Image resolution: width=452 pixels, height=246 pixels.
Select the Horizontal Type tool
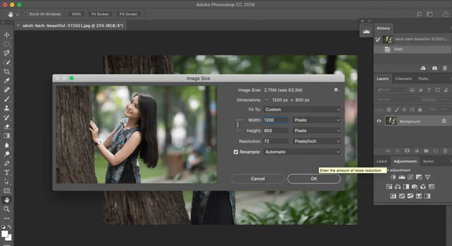(7, 173)
